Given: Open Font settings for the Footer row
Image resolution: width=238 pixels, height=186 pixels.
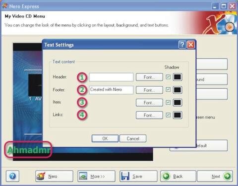Looking at the screenshot, I should (149, 90).
